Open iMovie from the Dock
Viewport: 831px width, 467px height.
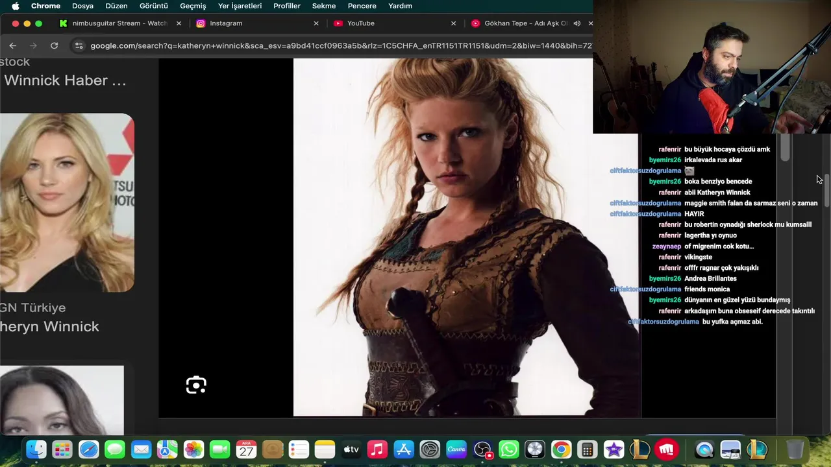[614, 449]
